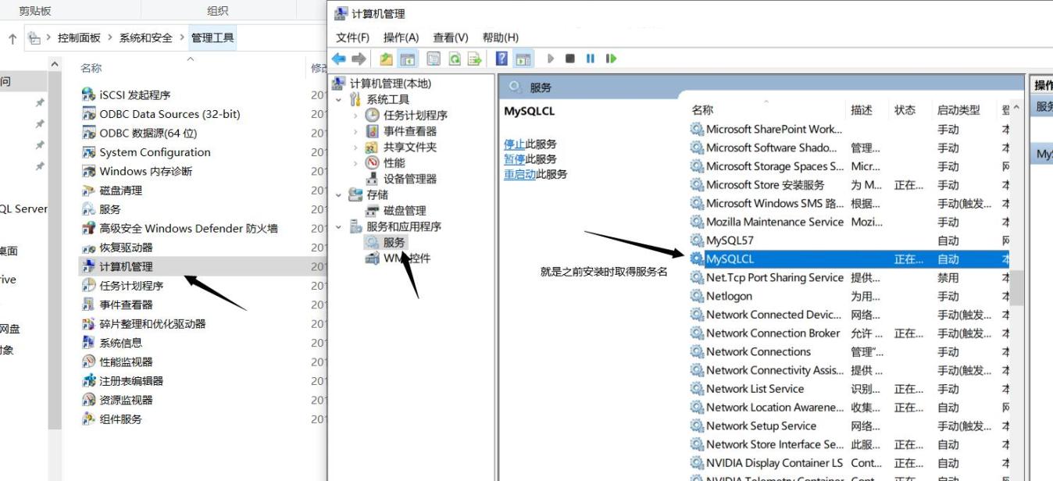Select 磁盘管理 in the console tree
The width and height of the screenshot is (1053, 481).
(405, 211)
